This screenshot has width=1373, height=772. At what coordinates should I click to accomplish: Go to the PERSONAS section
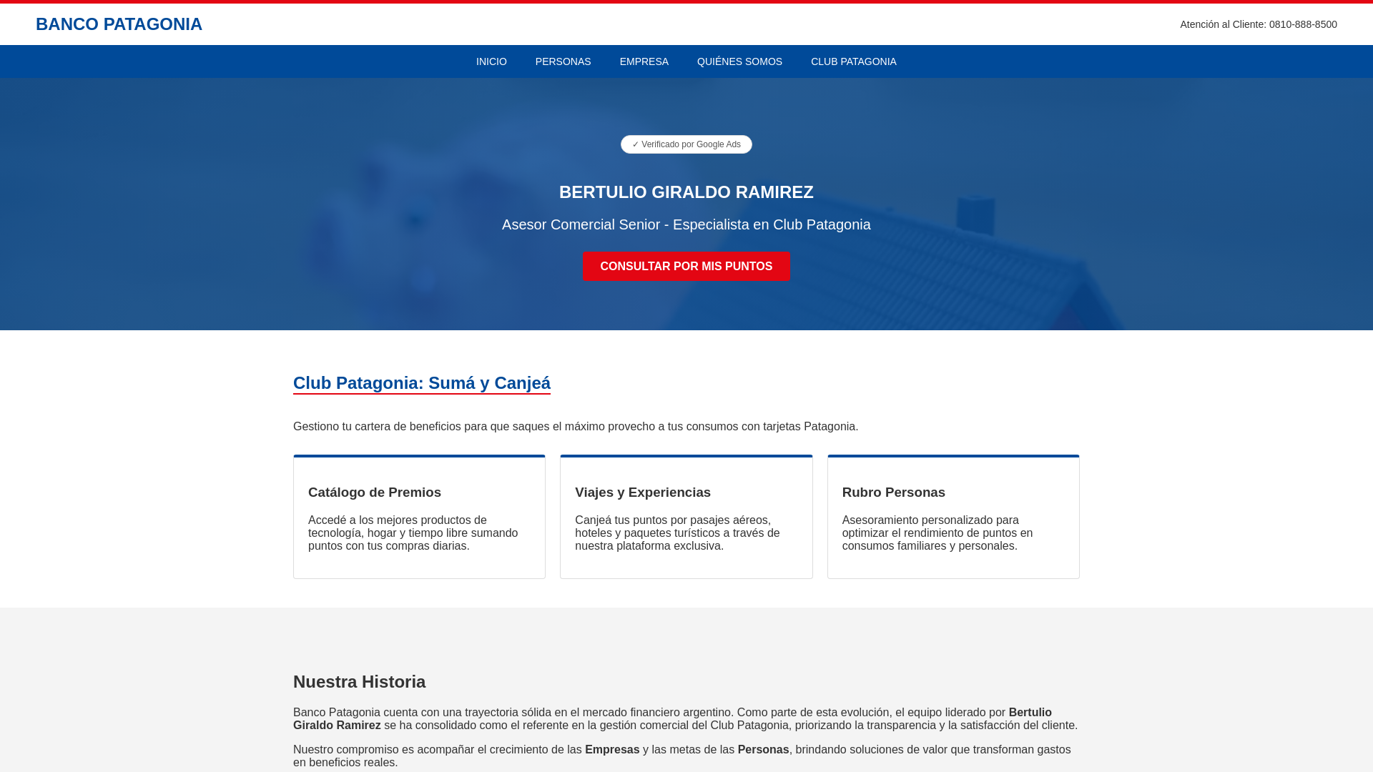click(563, 61)
